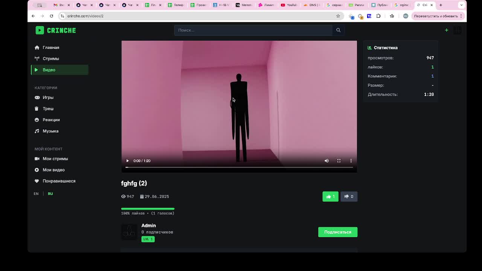Select the home icon next to Главная

pos(37,47)
